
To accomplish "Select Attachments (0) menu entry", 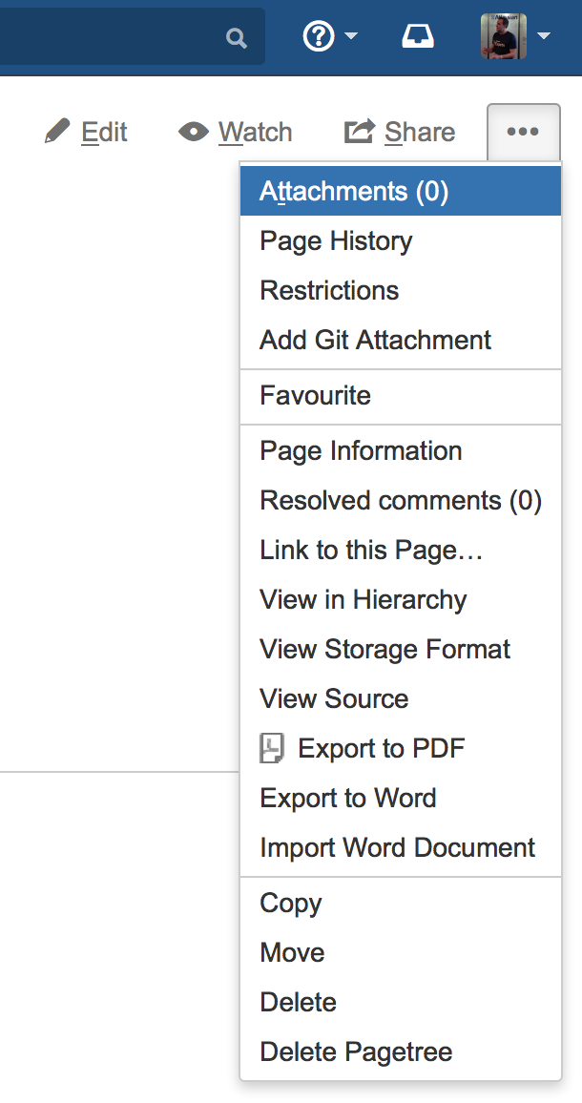I will click(401, 192).
